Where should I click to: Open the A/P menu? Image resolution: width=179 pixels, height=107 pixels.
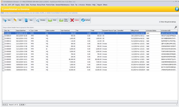13,5
